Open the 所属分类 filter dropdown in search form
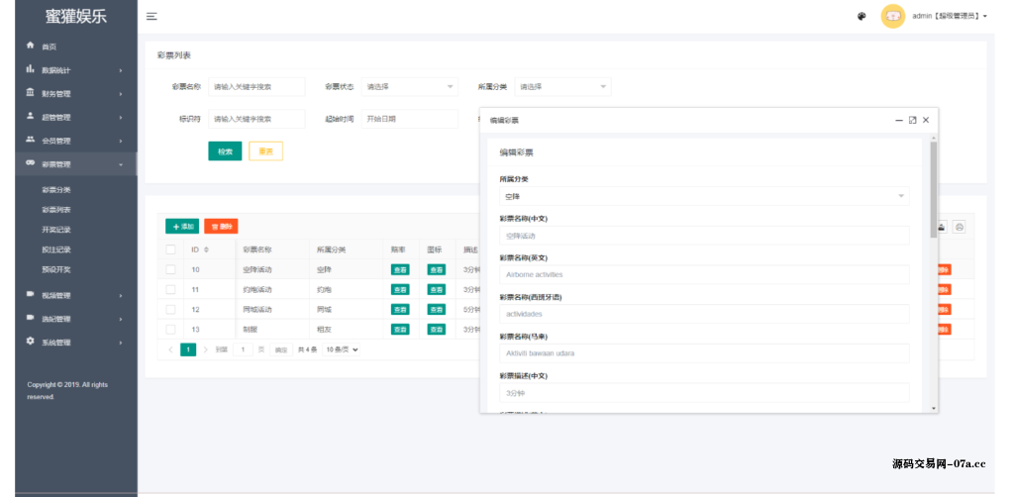This screenshot has width=1014, height=497. pos(562,86)
